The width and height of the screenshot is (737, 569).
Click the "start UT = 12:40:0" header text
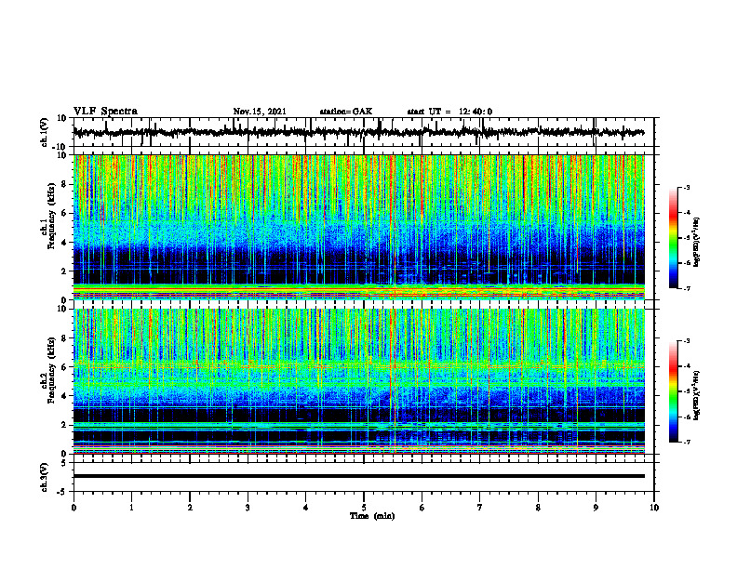coord(449,112)
